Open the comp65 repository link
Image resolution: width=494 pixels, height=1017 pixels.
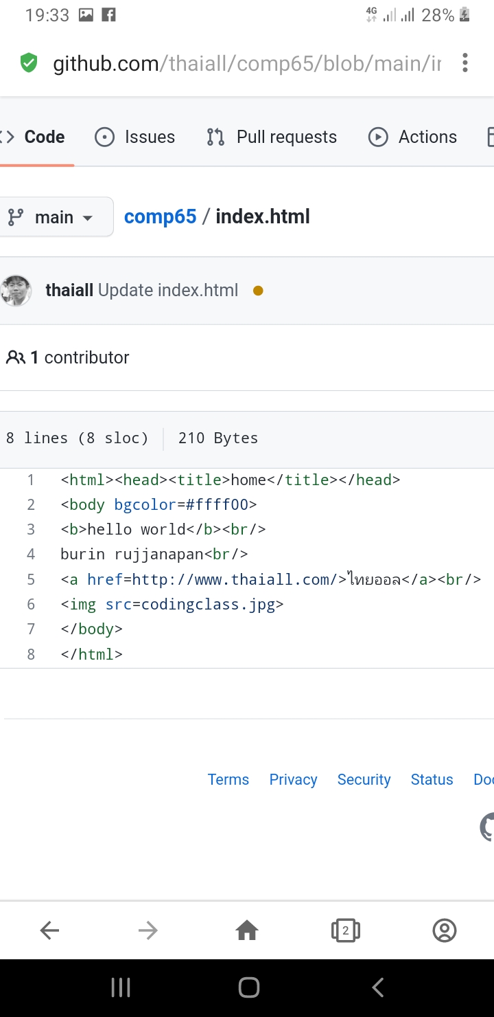160,216
